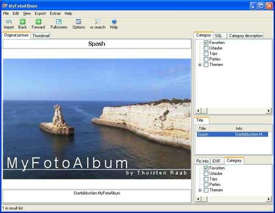Click right scroll arrow in bottom category panel
Viewport: 275px width, 213px height.
[269, 199]
